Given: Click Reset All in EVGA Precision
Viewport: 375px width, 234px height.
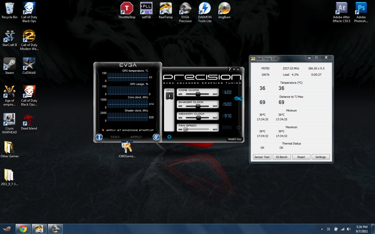Looking at the screenshot, I should coord(235,139).
